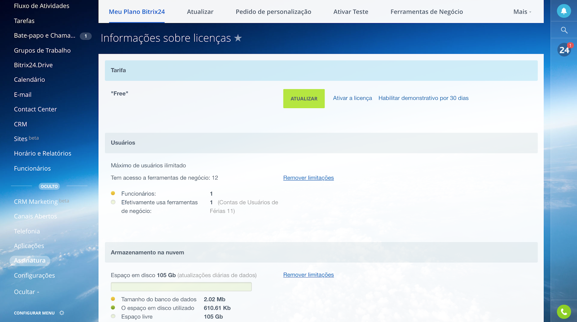The height and width of the screenshot is (322, 577).
Task: Open CRM Marketing beta item
Action: pyautogui.click(x=41, y=201)
